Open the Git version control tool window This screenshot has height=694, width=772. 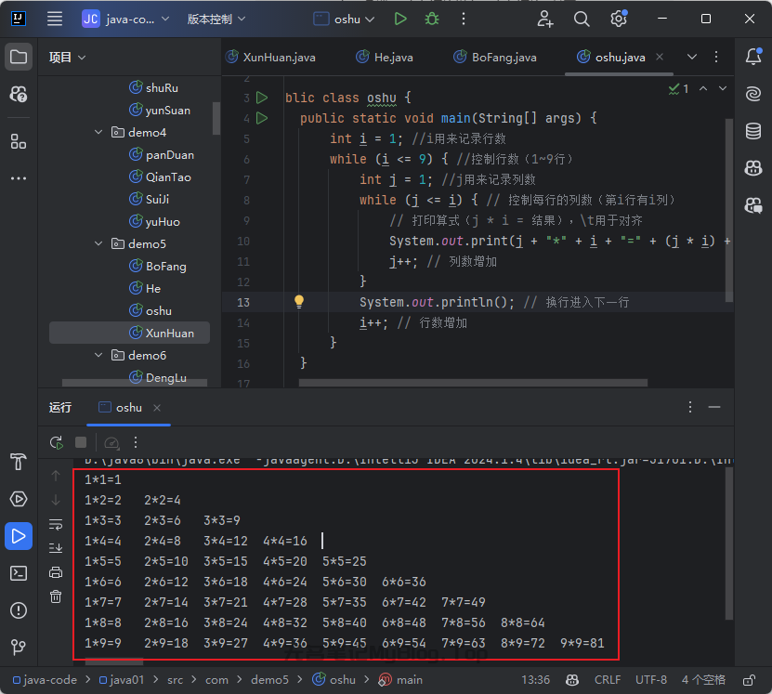click(x=19, y=647)
